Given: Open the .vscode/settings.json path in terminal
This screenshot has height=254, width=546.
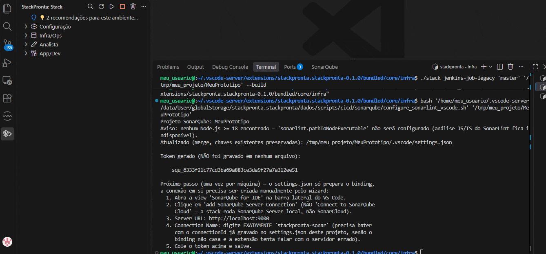Looking at the screenshot, I should pyautogui.click(x=379, y=142).
